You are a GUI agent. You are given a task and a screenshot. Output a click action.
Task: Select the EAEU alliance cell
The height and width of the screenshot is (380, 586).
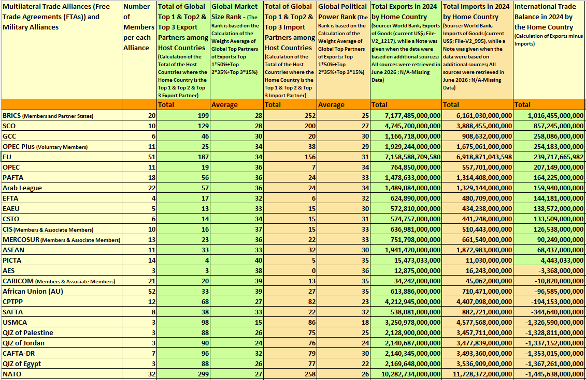62,208
